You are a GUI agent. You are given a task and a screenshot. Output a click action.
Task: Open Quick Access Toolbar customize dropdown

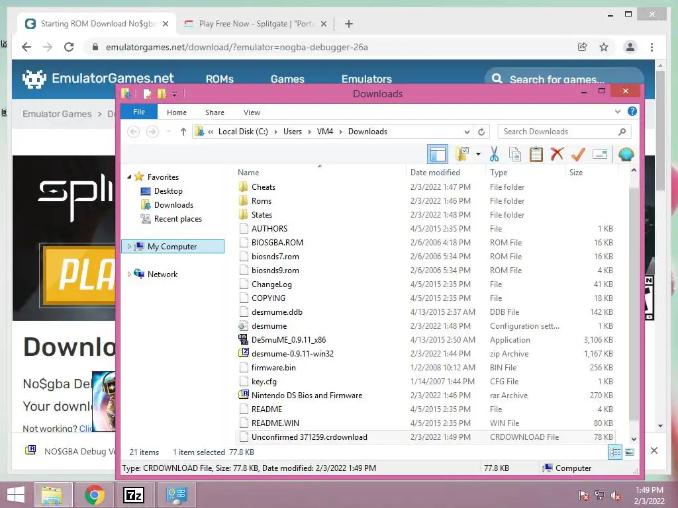pyautogui.click(x=174, y=94)
